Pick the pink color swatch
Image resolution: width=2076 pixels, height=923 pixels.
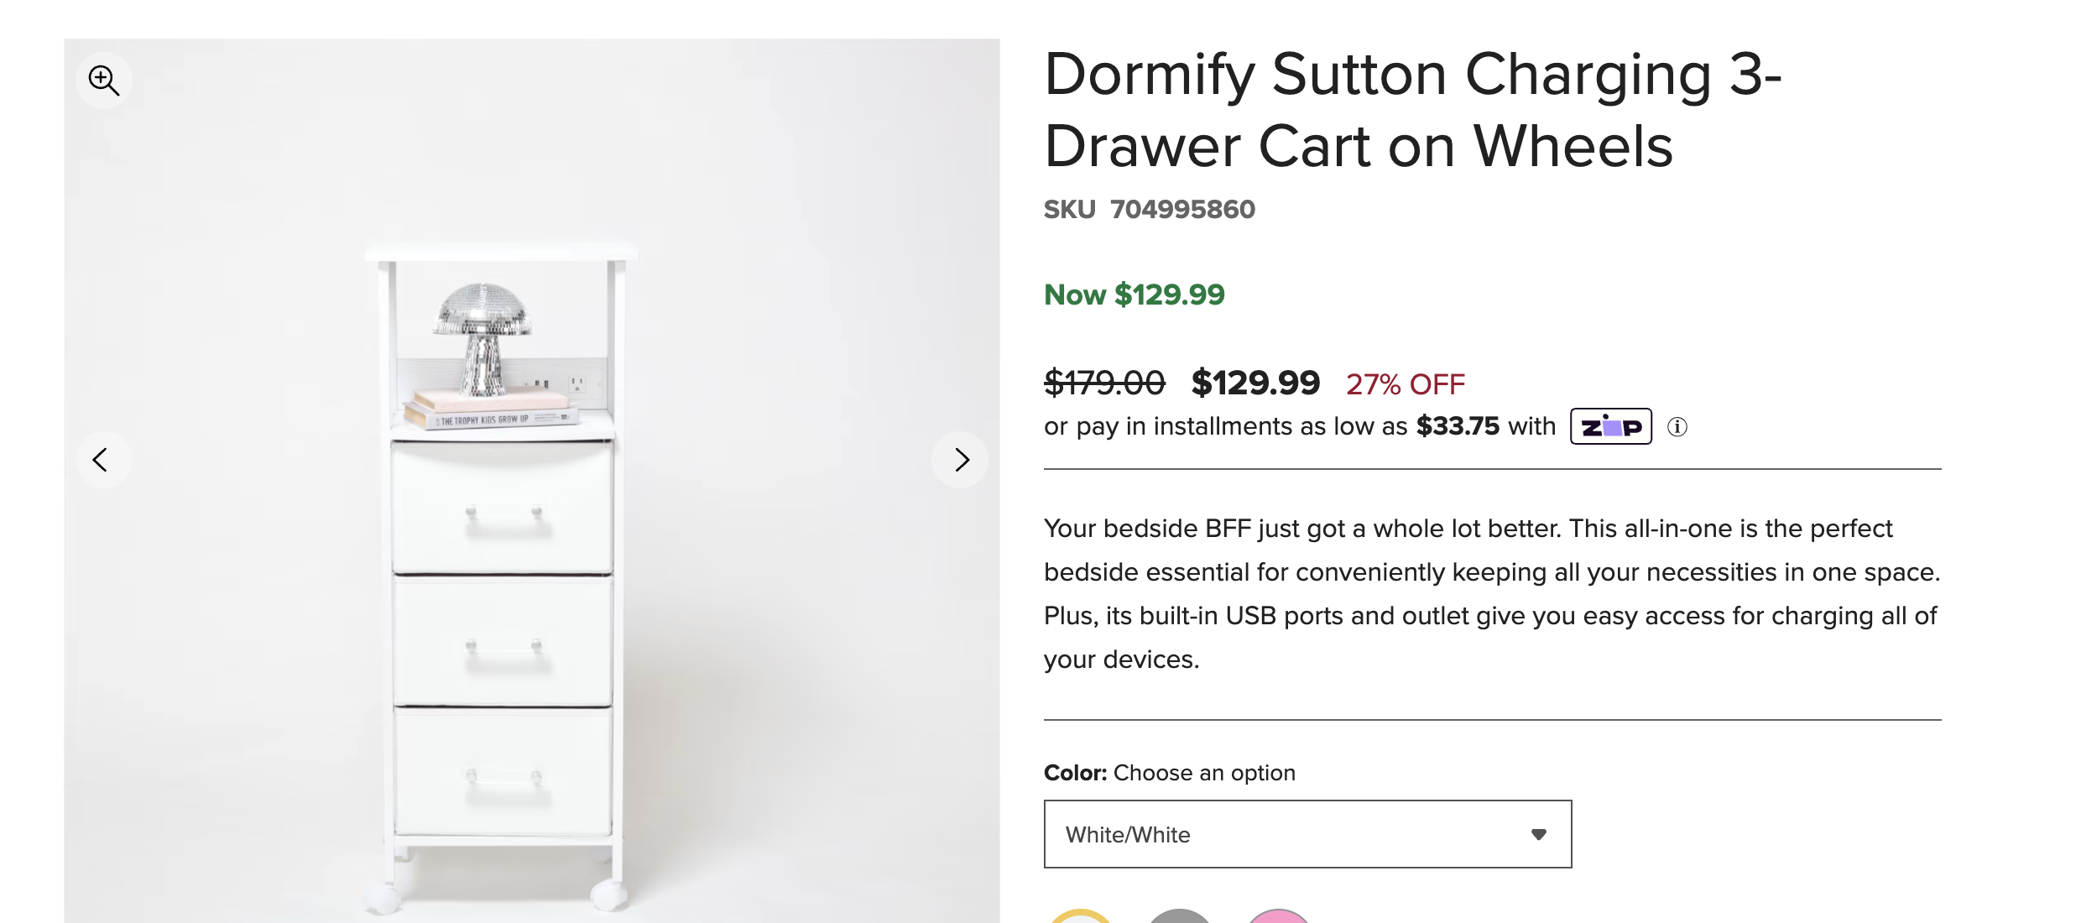coord(1278,916)
